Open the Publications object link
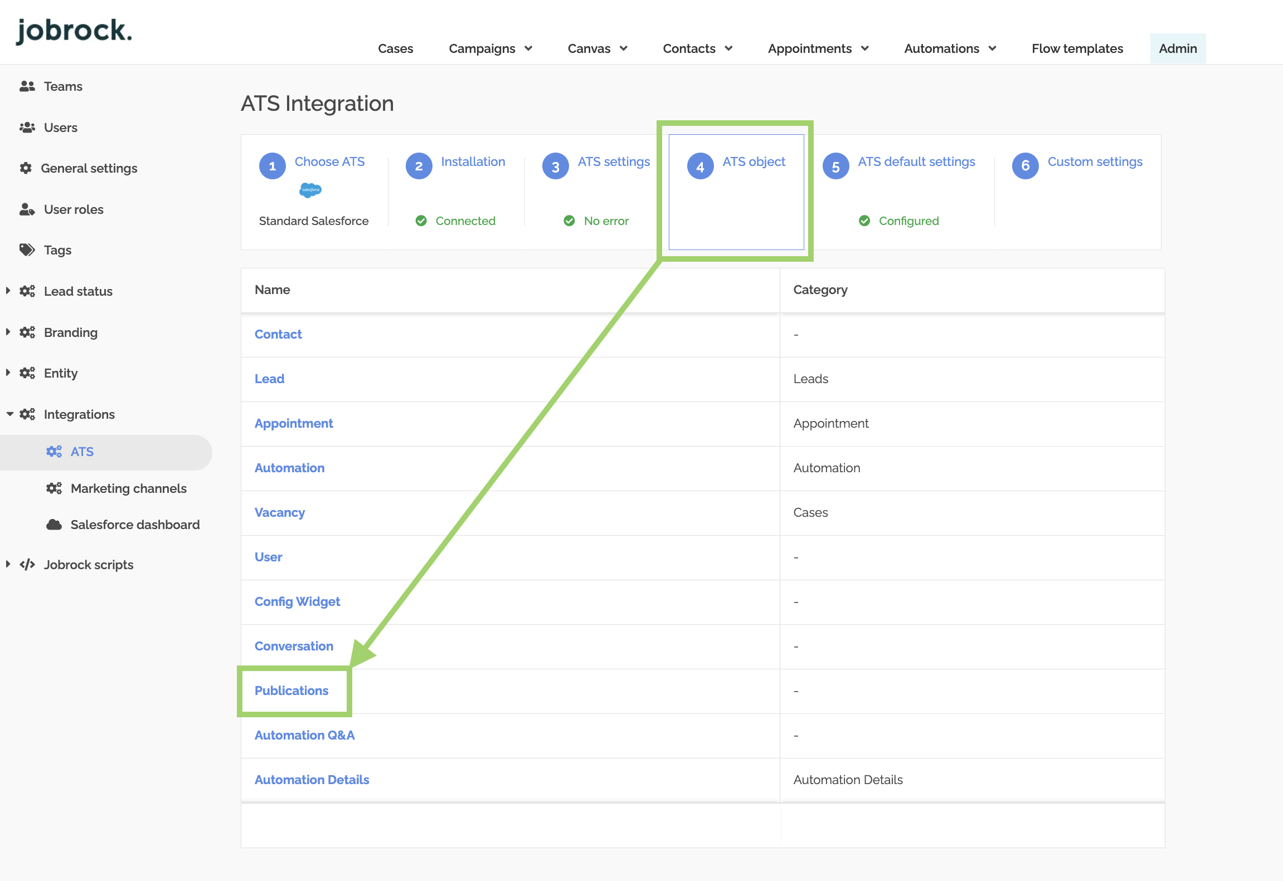1283x881 pixels. 291,691
